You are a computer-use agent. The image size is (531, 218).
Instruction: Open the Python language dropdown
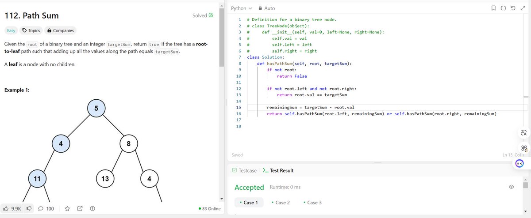pos(242,8)
